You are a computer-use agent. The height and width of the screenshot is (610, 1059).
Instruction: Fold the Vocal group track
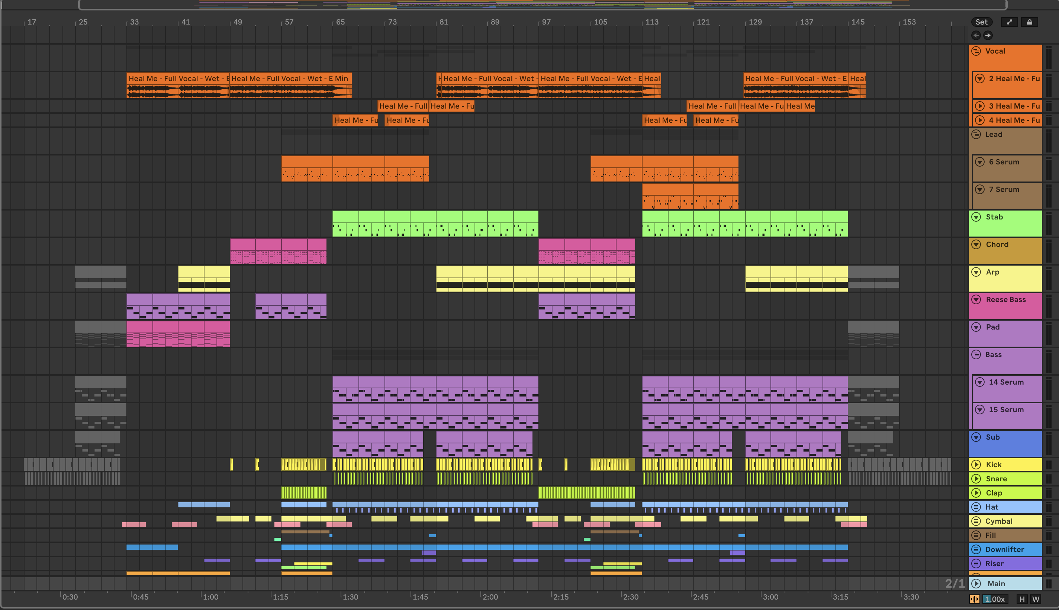point(976,51)
